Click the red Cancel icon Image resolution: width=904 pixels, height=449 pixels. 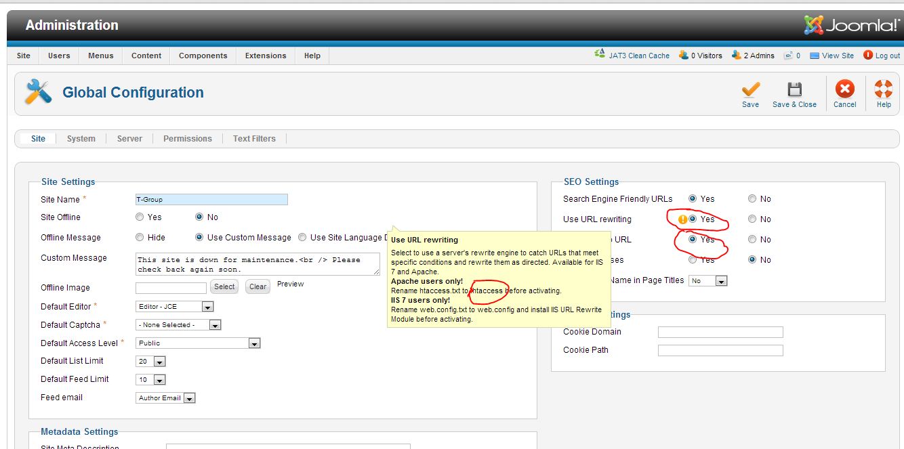click(x=844, y=89)
